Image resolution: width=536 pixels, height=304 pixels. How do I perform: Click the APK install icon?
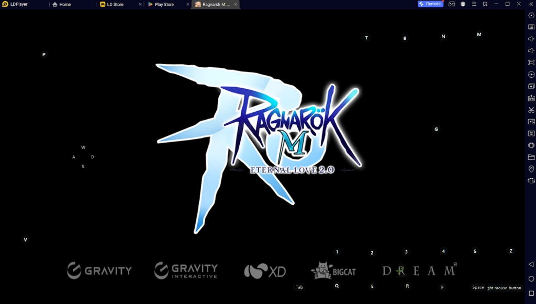pos(531,98)
